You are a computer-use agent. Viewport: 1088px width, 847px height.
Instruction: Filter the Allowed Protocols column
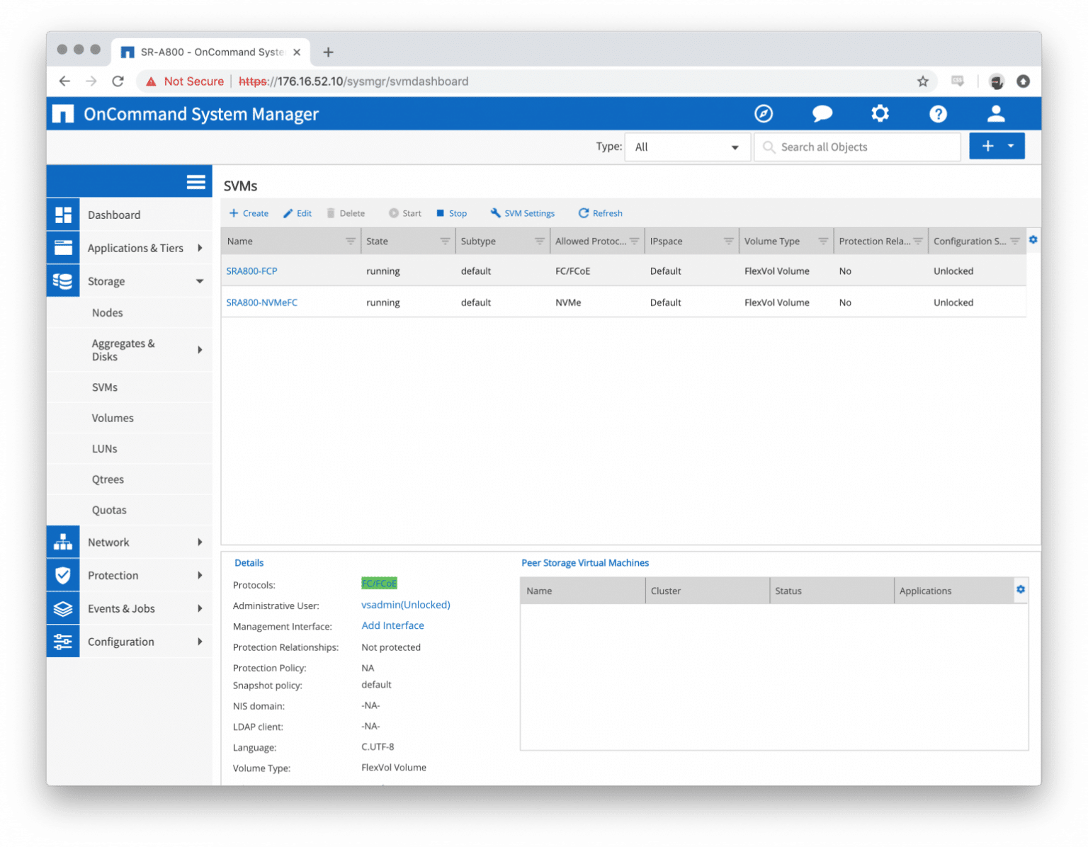point(634,241)
